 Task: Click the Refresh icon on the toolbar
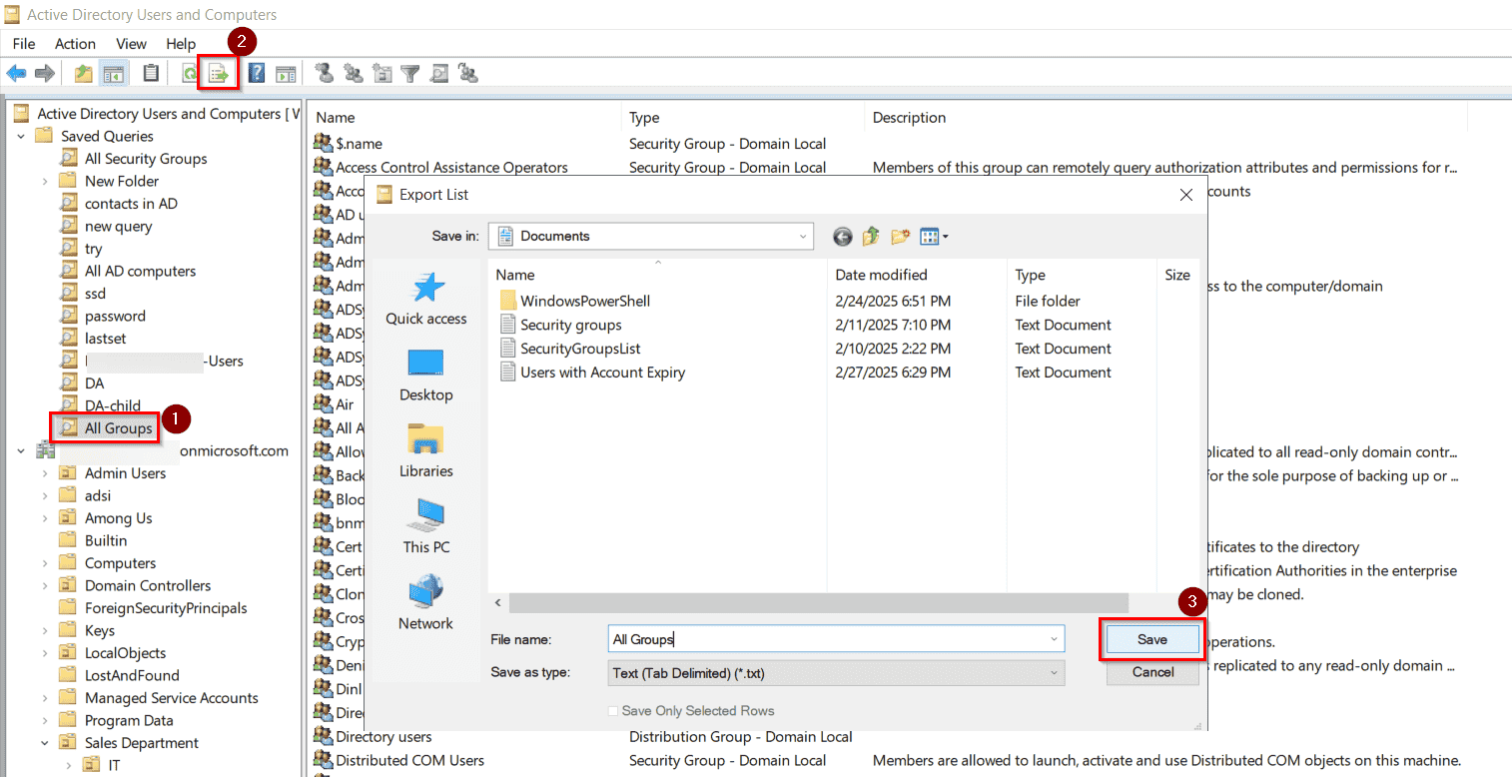191,72
